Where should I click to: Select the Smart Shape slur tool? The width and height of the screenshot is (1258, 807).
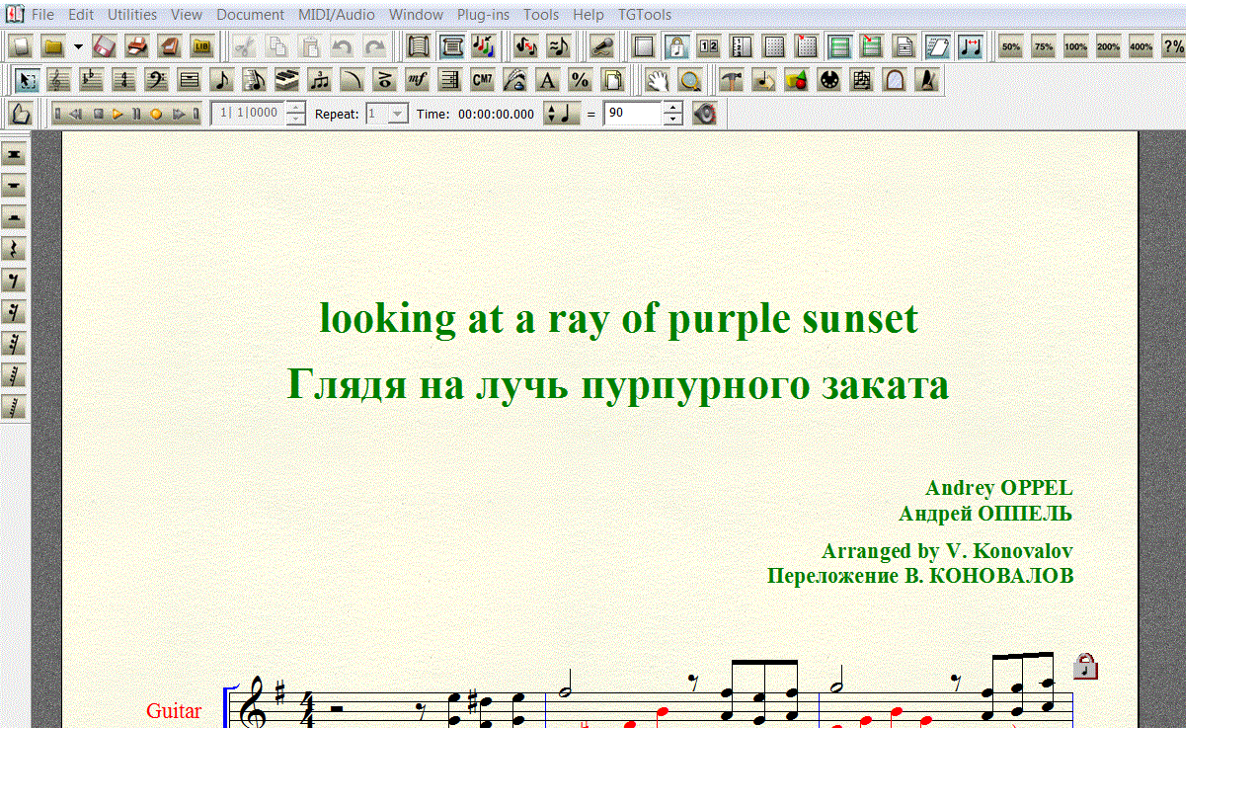pos(353,80)
